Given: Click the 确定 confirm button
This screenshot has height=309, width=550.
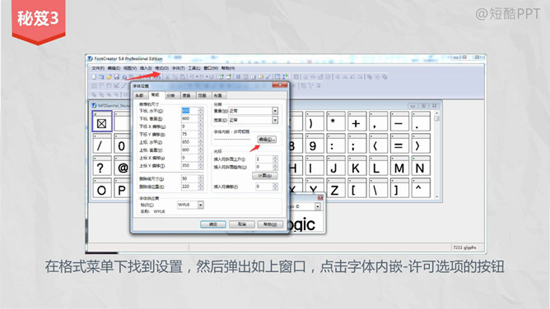Looking at the screenshot, I should click(213, 224).
